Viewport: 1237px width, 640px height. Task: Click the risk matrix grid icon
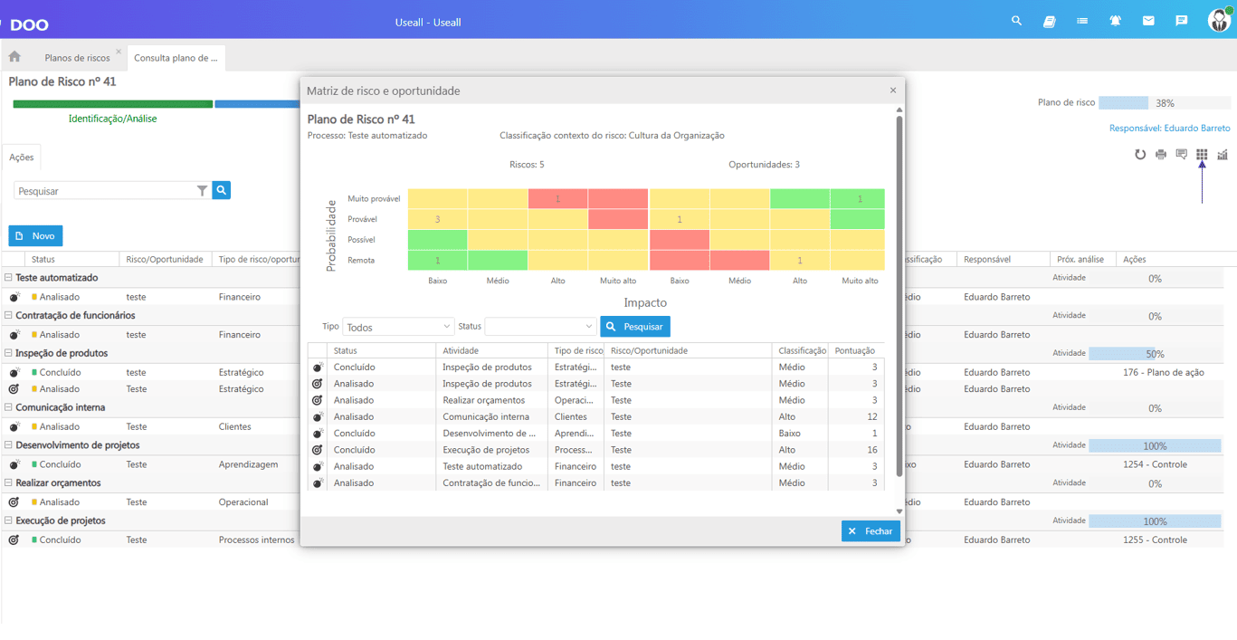click(1202, 155)
